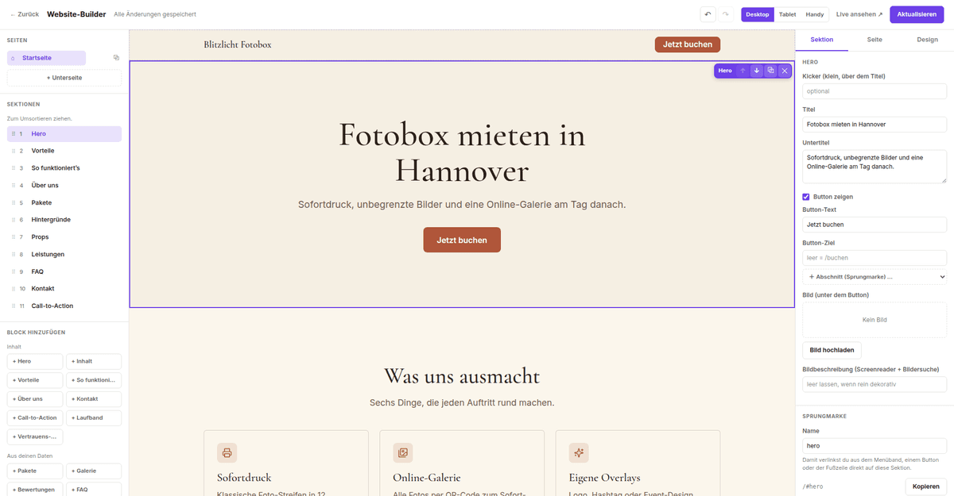Click the Titel input field
Viewport: 954px width, 496px height.
click(x=874, y=125)
